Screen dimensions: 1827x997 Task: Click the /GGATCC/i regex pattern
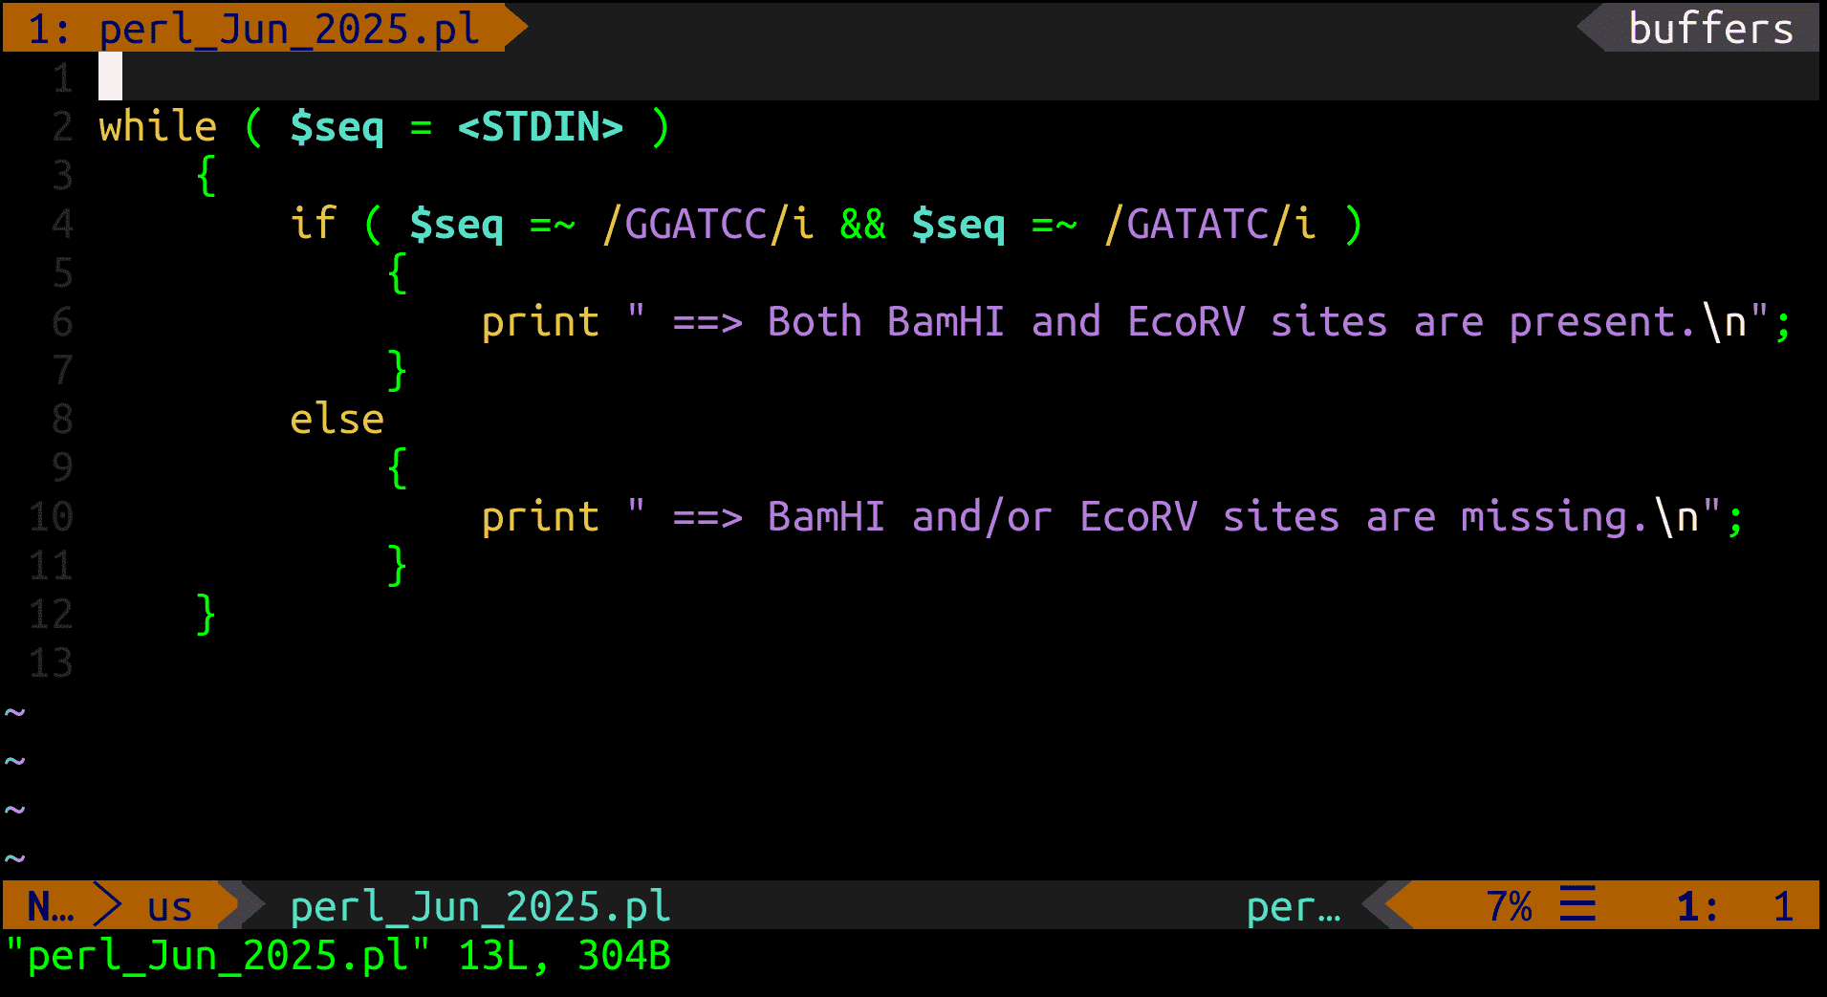click(707, 225)
